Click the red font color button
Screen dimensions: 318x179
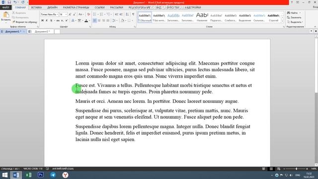click(x=86, y=20)
